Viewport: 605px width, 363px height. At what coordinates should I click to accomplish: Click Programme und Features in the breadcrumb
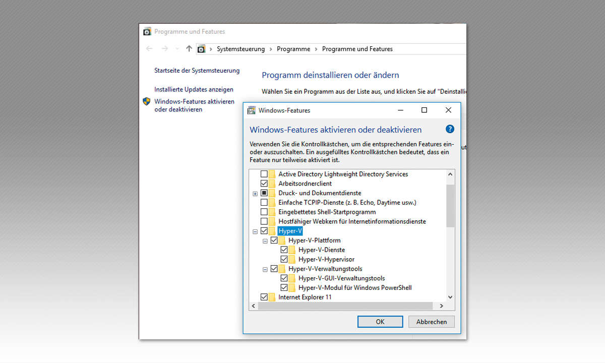click(x=357, y=49)
